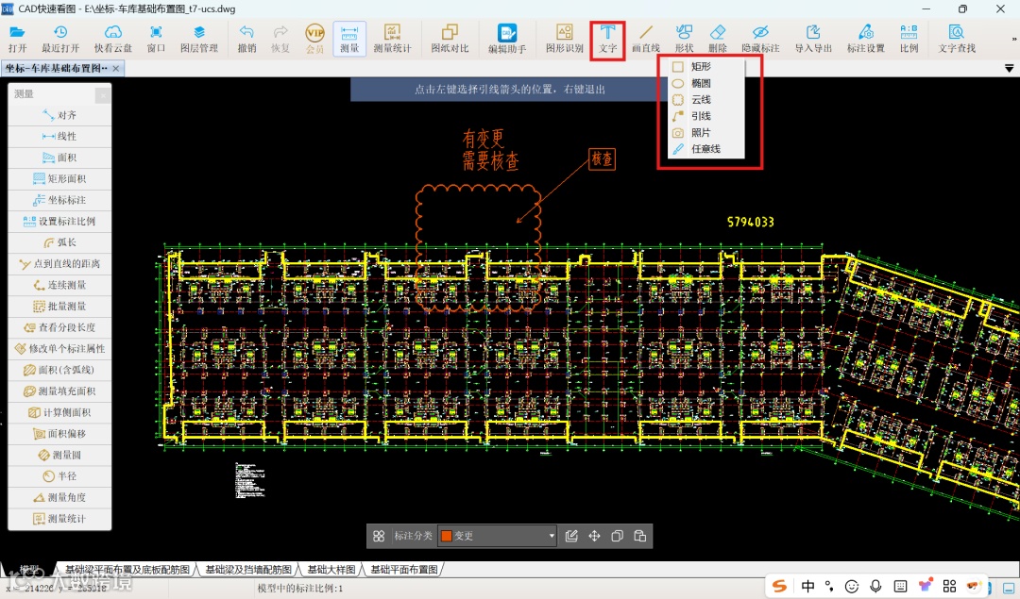This screenshot has width=1020, height=599.
Task: Select 弧长 measurement tool
Action: (59, 242)
